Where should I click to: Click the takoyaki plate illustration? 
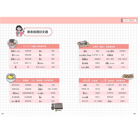[128, 77]
